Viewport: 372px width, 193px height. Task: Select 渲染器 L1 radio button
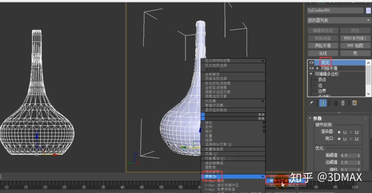click(339, 132)
